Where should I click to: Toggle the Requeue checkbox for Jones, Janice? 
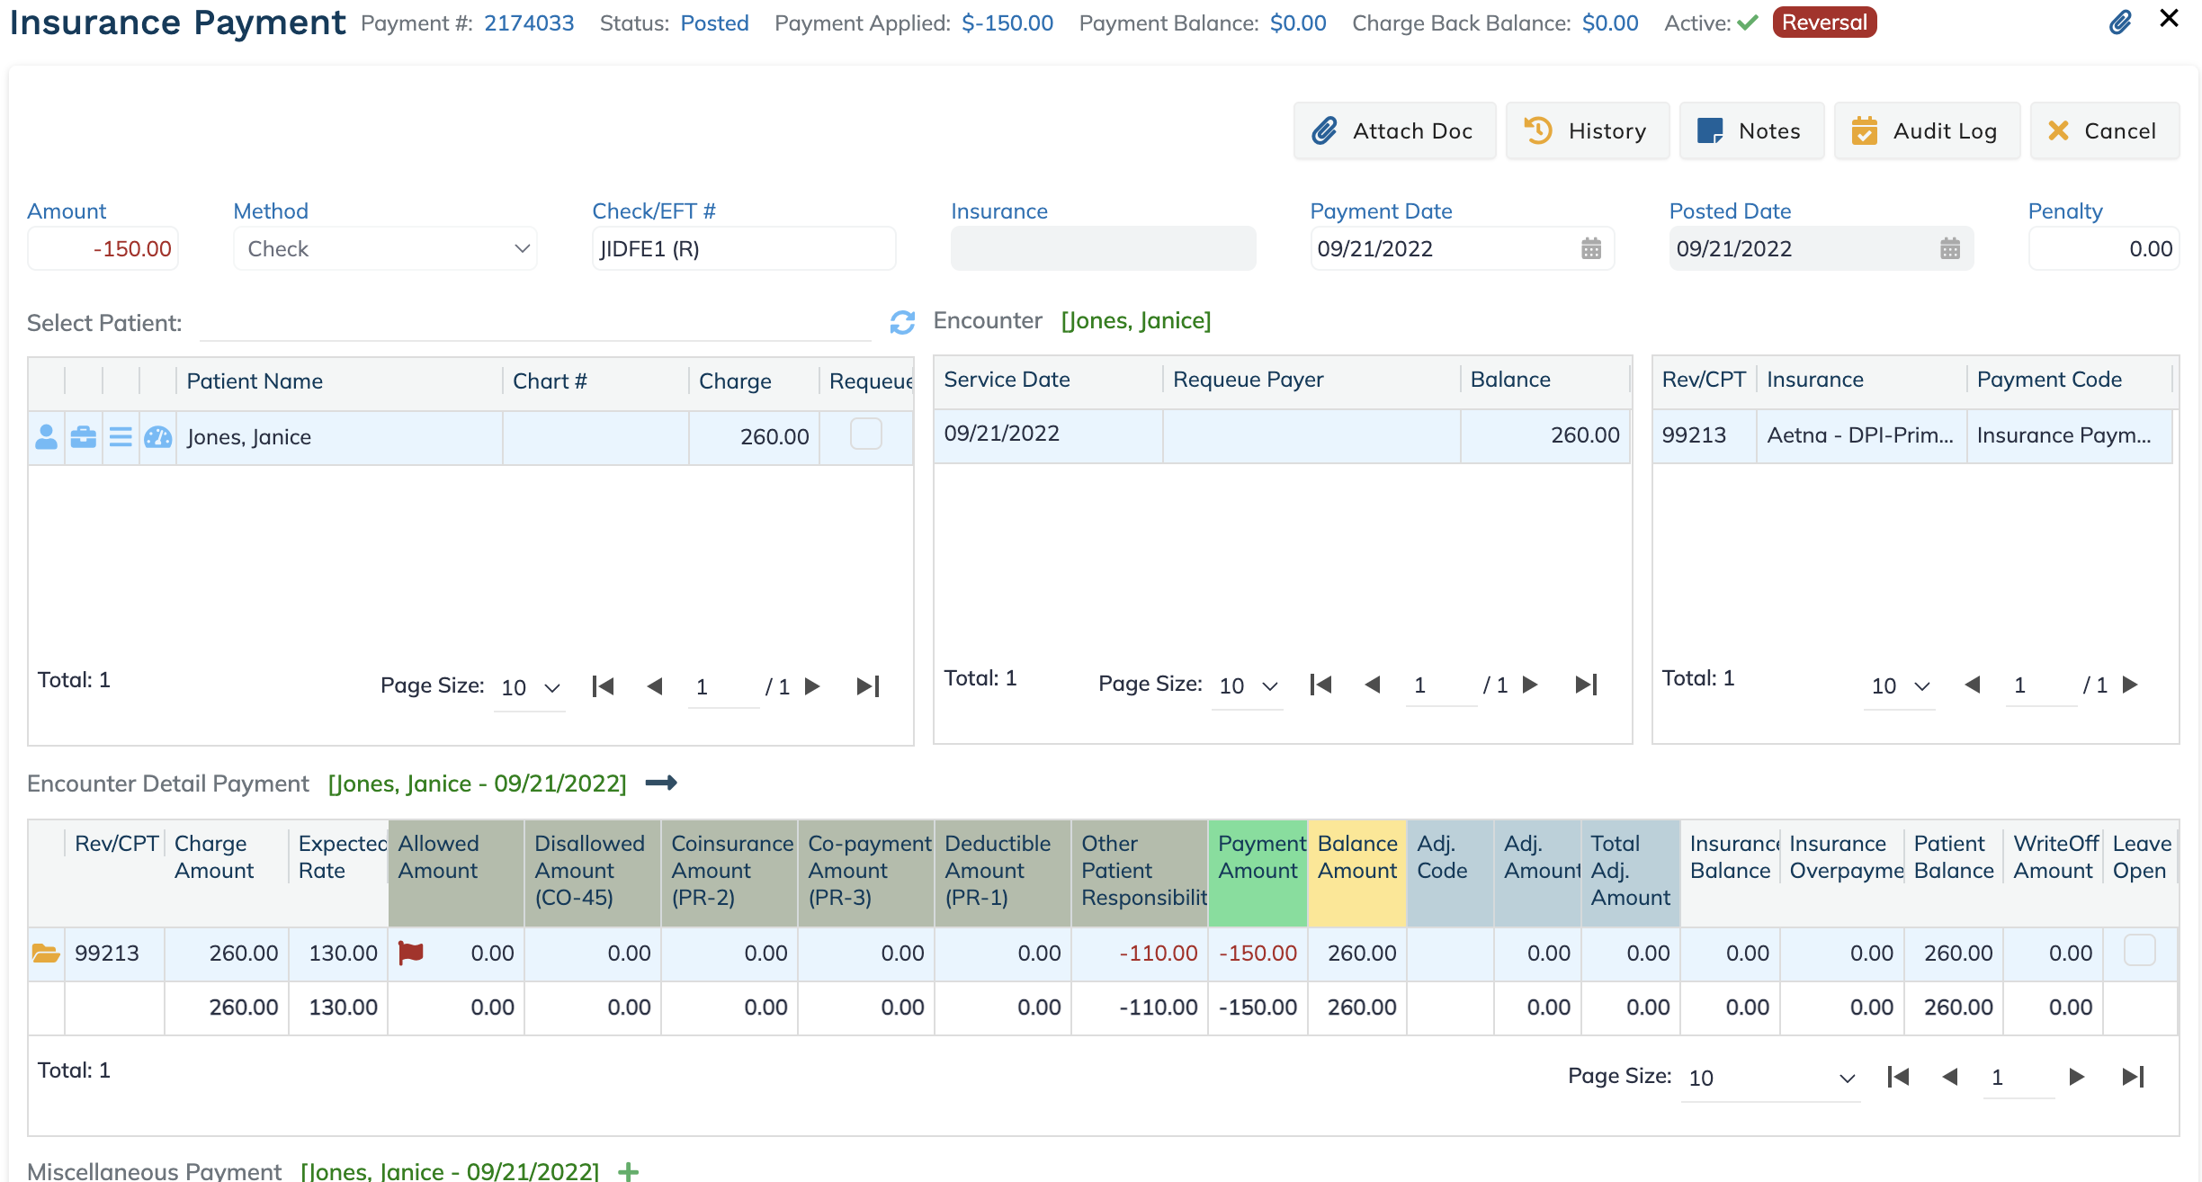click(x=866, y=434)
